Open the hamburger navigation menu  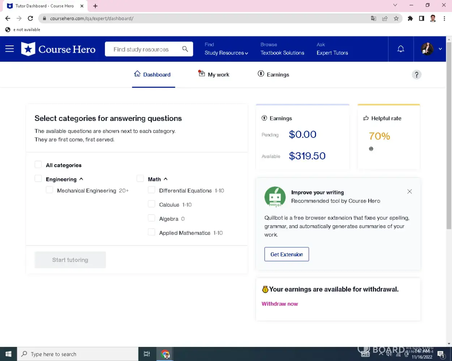(9, 49)
